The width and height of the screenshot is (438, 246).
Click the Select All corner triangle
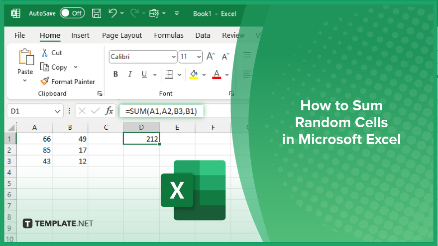pos(11,128)
